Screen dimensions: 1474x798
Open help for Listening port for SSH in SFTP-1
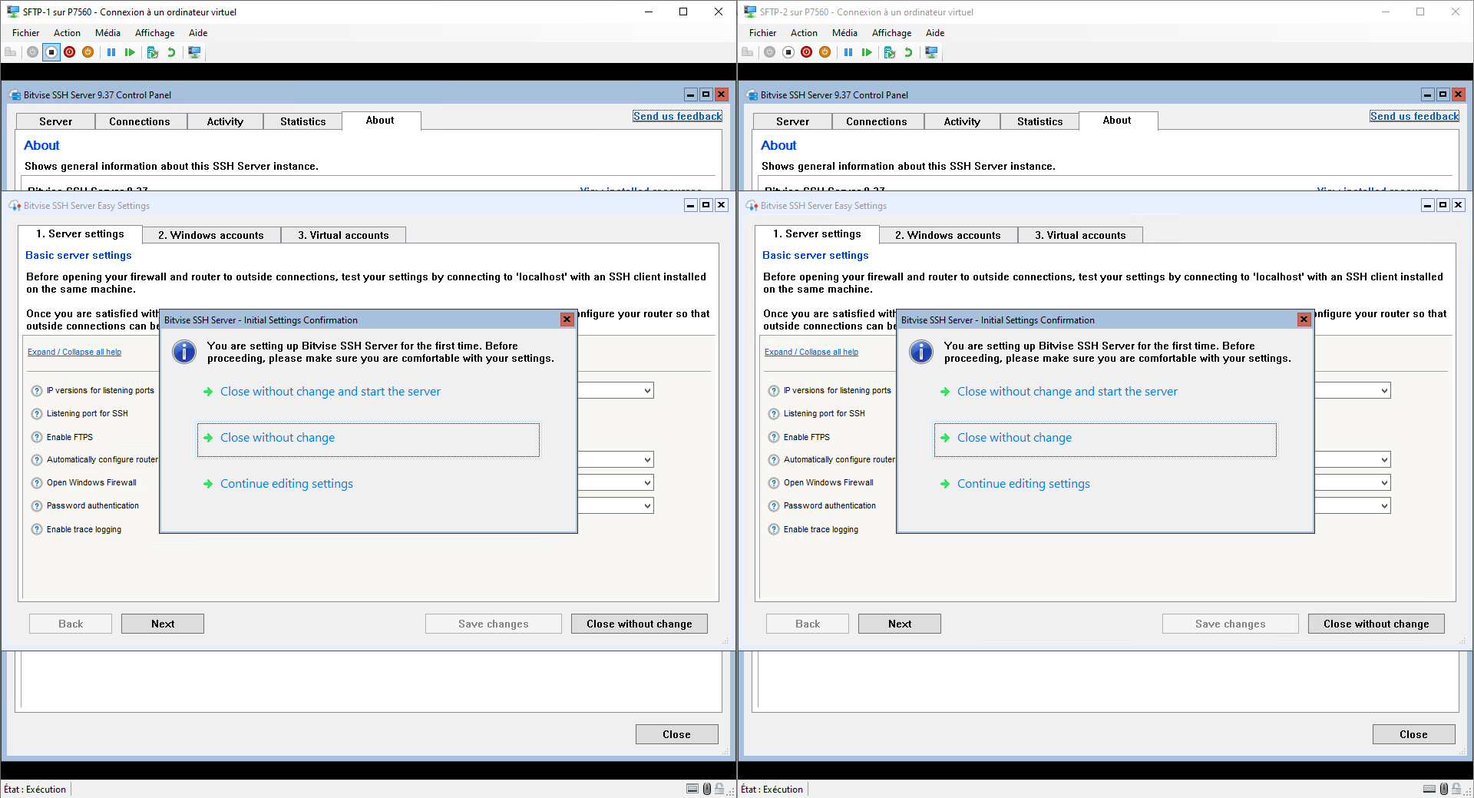[x=37, y=414]
